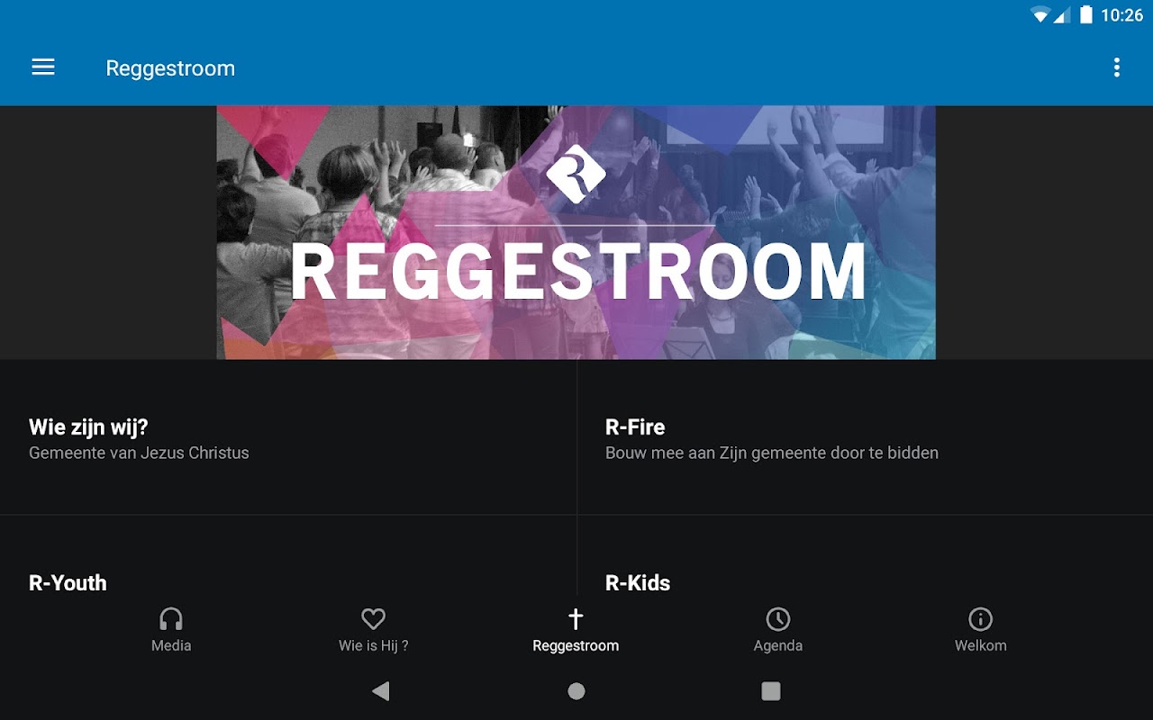Open the R-Fire prayer section
This screenshot has width=1153, height=720.
pyautogui.click(x=865, y=437)
